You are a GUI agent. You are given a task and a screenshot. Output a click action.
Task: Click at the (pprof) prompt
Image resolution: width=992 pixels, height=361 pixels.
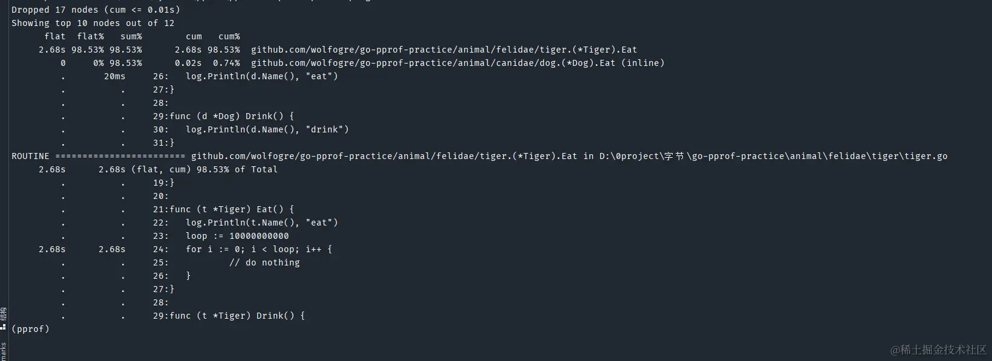[30, 329]
